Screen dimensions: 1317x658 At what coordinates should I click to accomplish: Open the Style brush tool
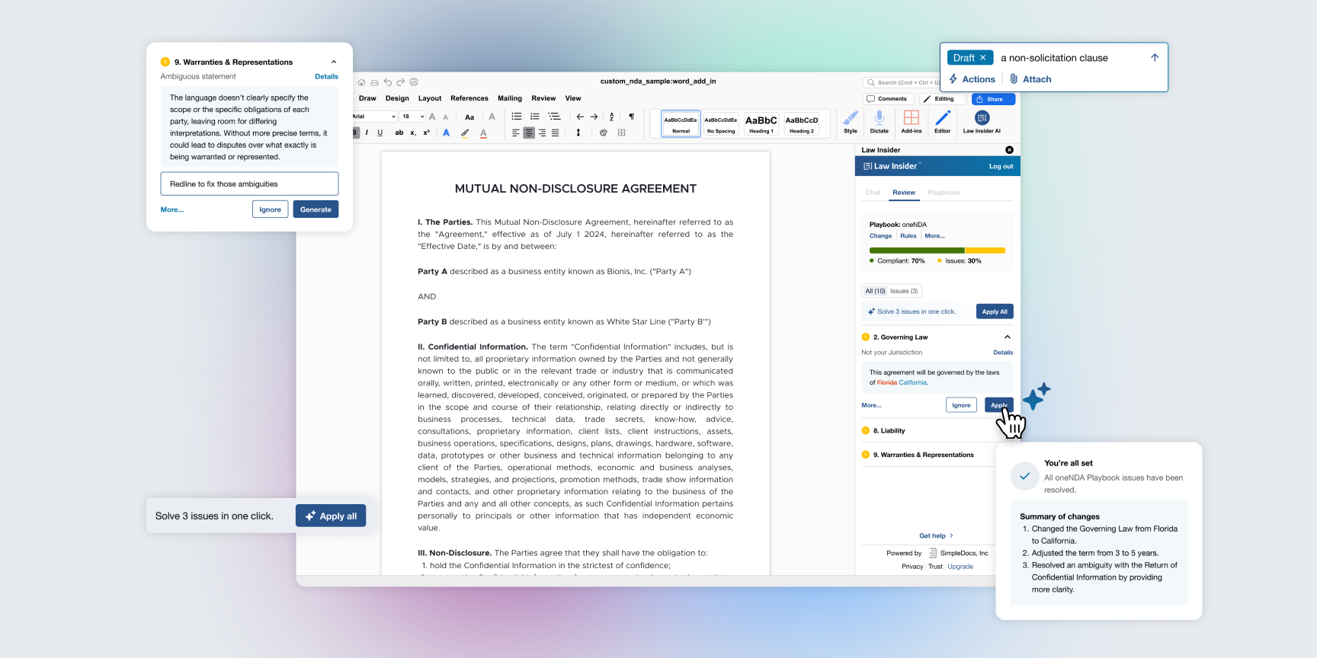click(x=851, y=122)
